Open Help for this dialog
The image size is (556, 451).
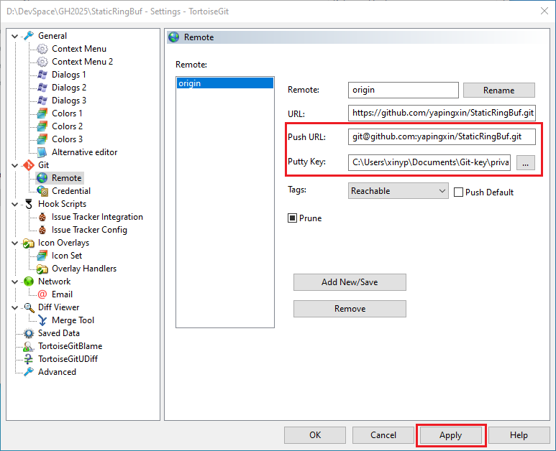click(x=519, y=434)
